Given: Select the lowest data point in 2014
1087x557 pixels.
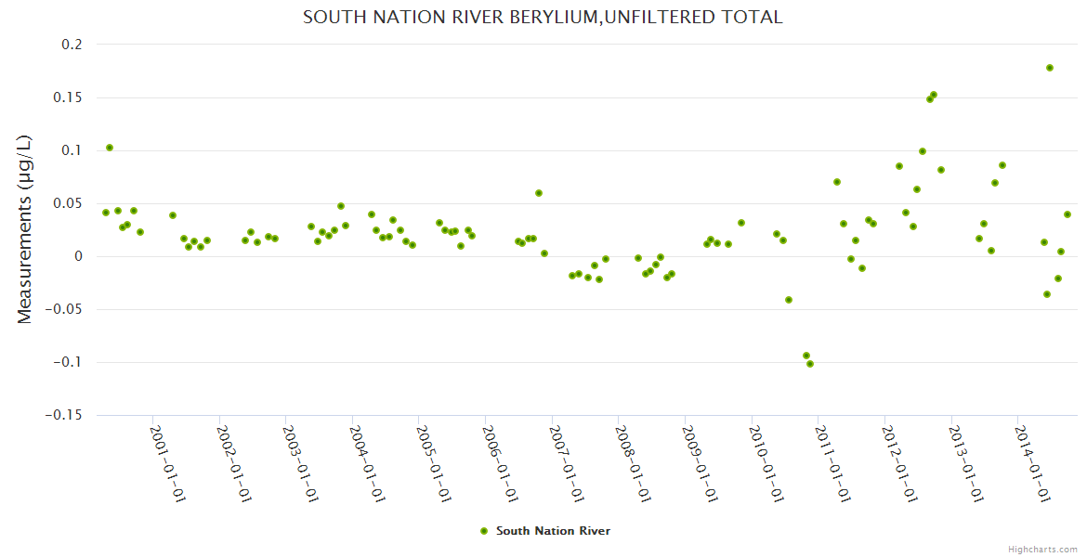Looking at the screenshot, I should tap(1047, 294).
